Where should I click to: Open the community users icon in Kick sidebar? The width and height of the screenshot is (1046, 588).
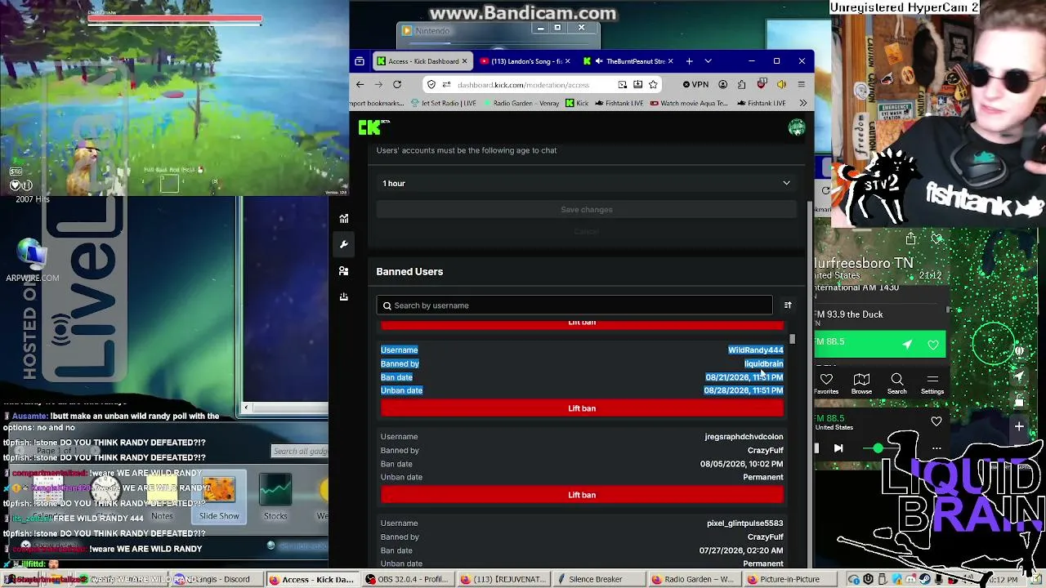click(344, 270)
